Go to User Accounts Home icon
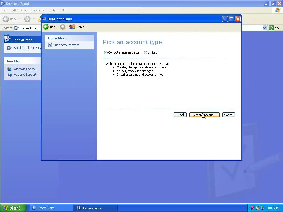Image resolution: width=283 pixels, height=212 pixels. 72,27
